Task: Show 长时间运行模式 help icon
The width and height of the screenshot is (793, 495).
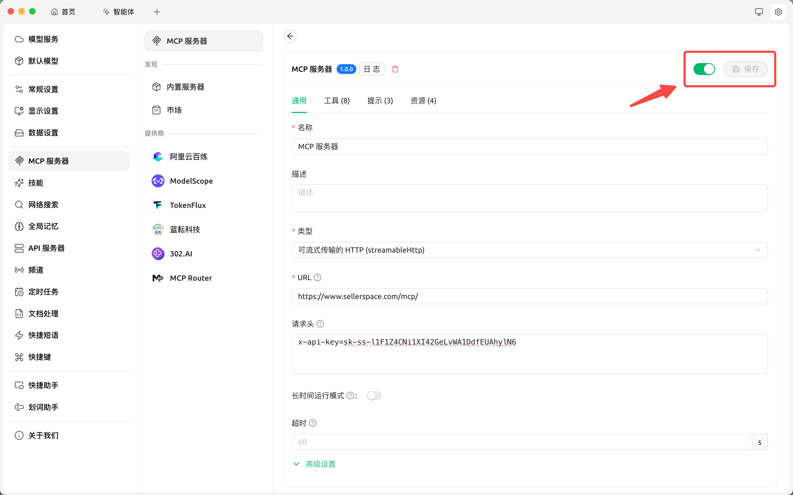Action: click(350, 396)
